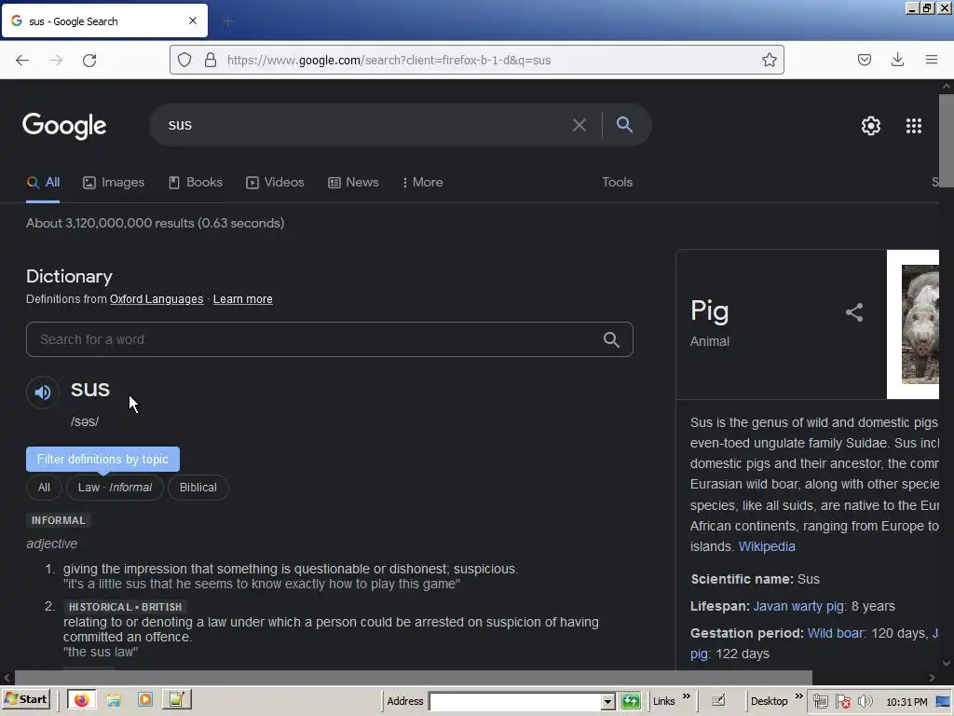Screen dimensions: 954x716
Task: Click the Filter definitions by topic tooltip
Action: pyautogui.click(x=102, y=459)
